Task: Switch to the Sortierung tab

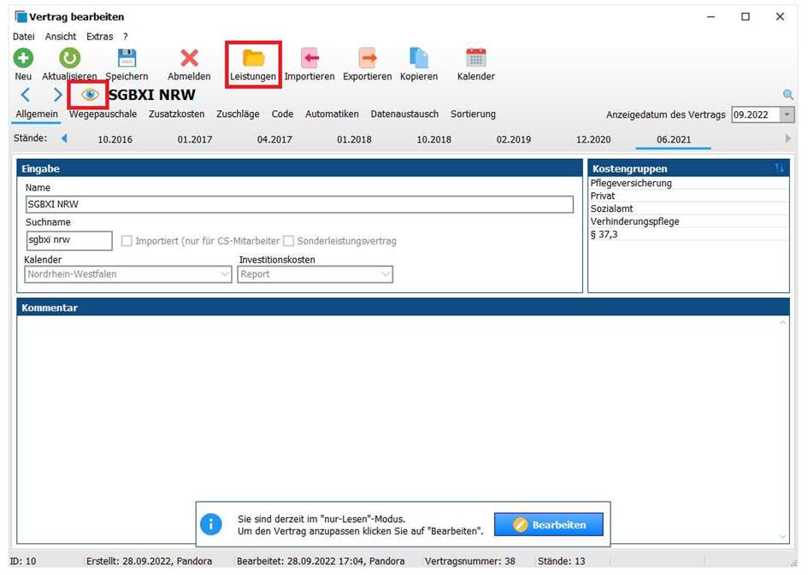Action: (473, 114)
